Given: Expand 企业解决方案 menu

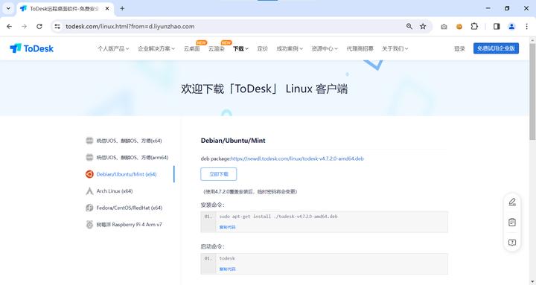Looking at the screenshot, I should 156,49.
